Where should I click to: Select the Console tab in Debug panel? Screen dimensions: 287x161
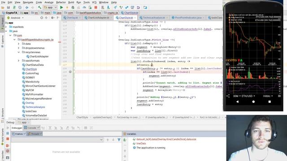pos(32,128)
